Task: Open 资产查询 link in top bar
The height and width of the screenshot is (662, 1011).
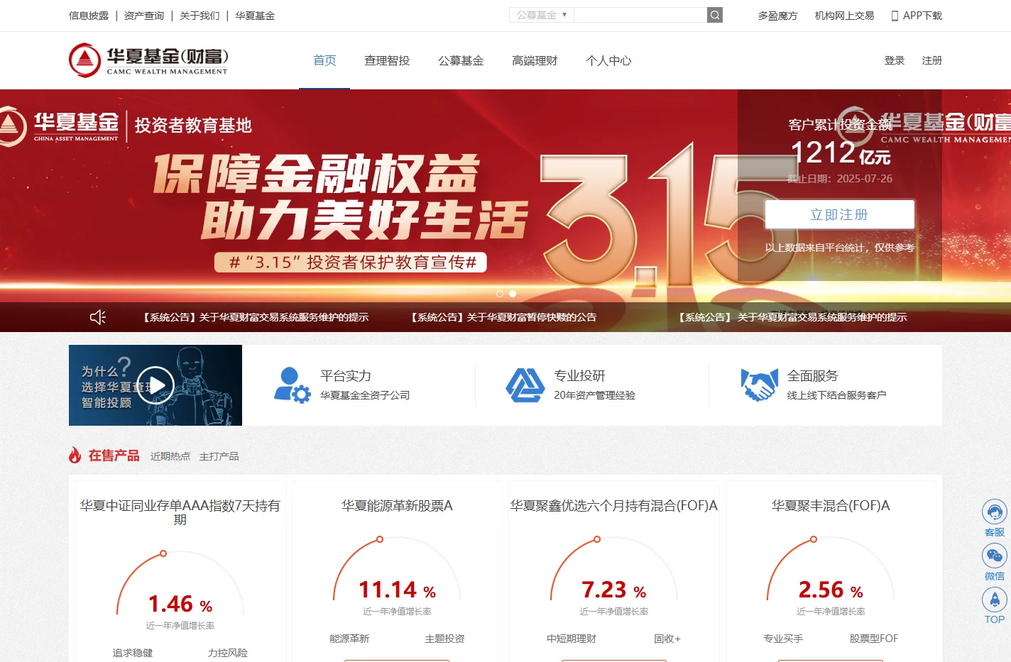Action: point(144,16)
